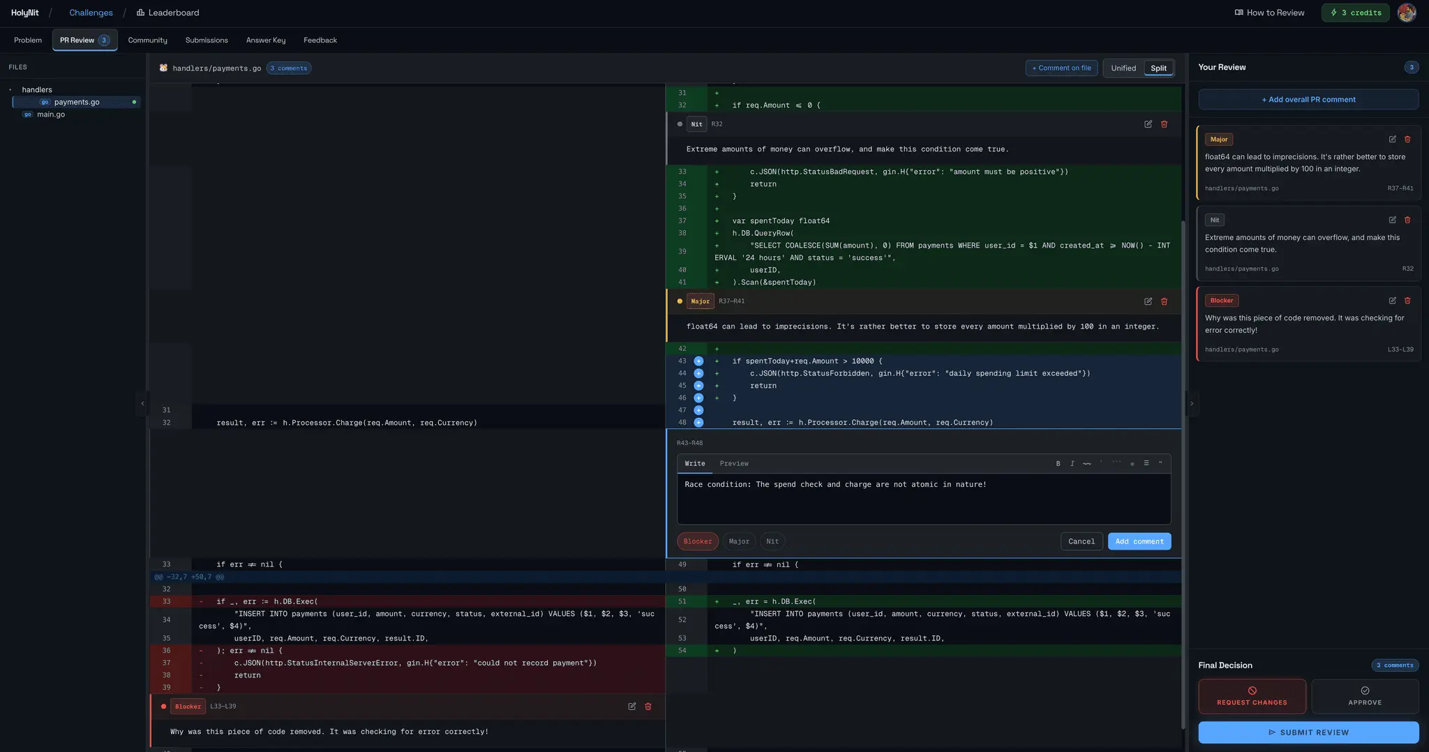Click the plus icon on line 43
The width and height of the screenshot is (1429, 752).
pyautogui.click(x=698, y=361)
